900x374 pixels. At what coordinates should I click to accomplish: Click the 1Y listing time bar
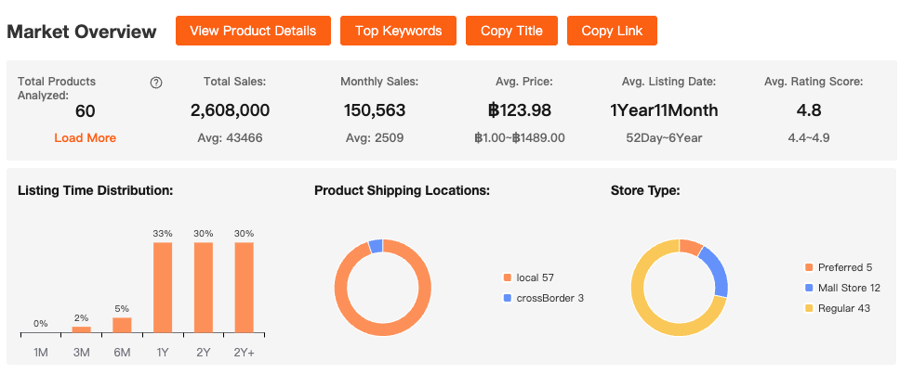163,288
